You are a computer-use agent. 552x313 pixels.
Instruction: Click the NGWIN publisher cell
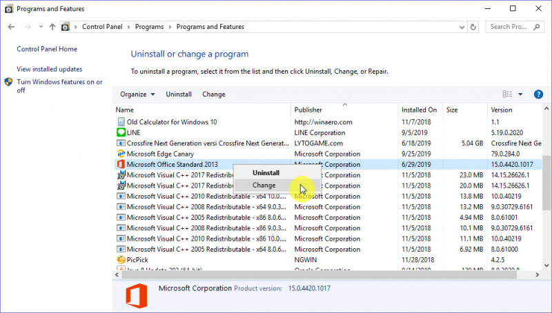click(x=305, y=259)
